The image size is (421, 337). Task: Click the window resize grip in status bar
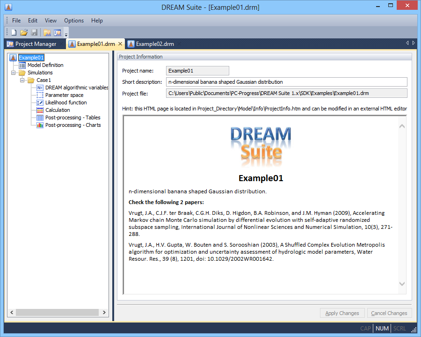click(414, 330)
